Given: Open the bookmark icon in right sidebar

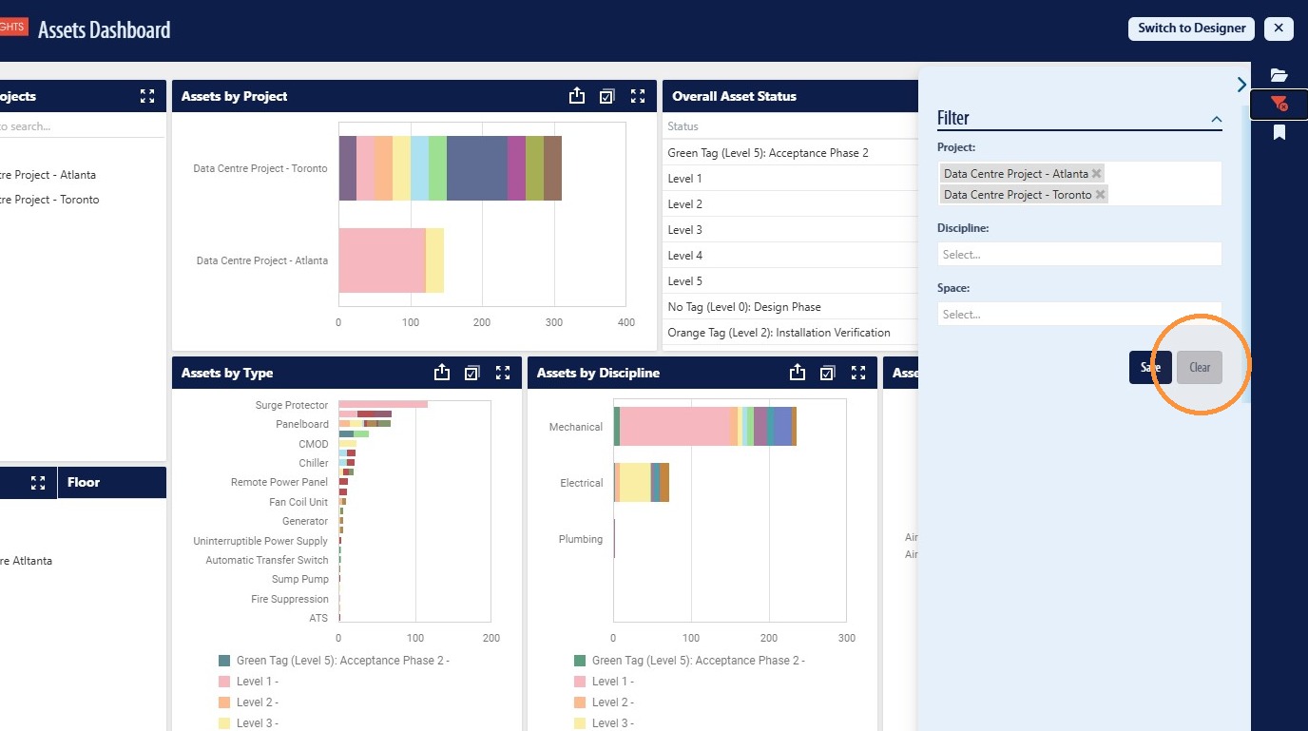Looking at the screenshot, I should point(1279,132).
